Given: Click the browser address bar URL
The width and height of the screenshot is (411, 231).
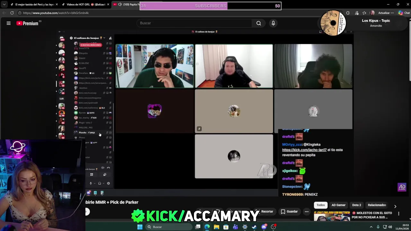Looking at the screenshot, I should (56, 13).
